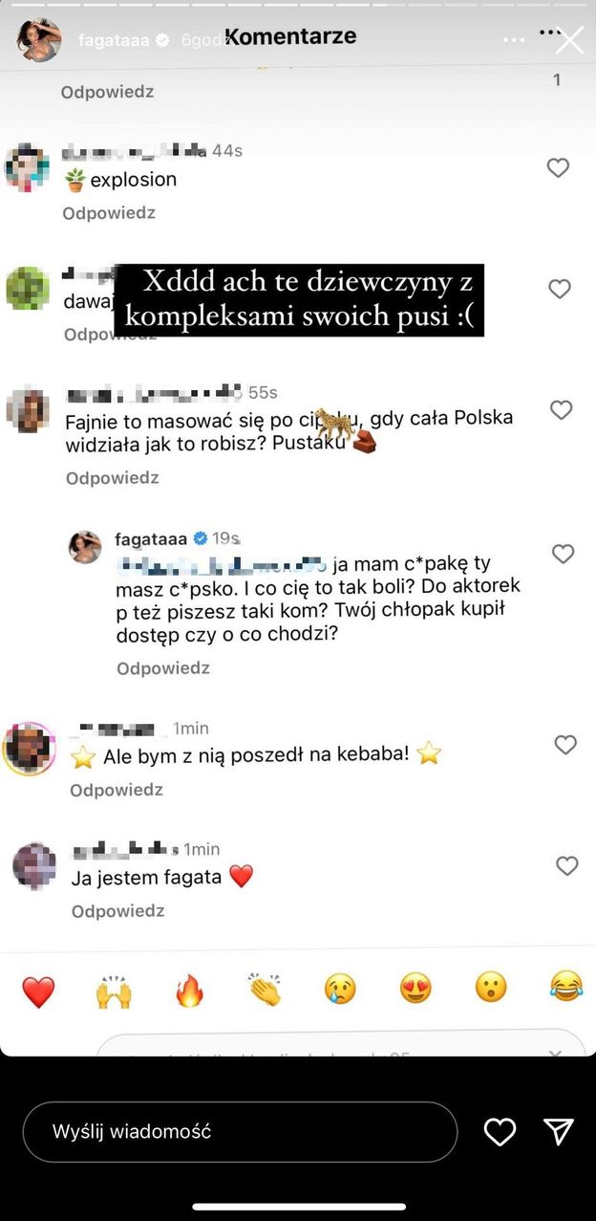Reply to the 'explosion' comment
Screen dimensions: 596x1221
click(108, 213)
